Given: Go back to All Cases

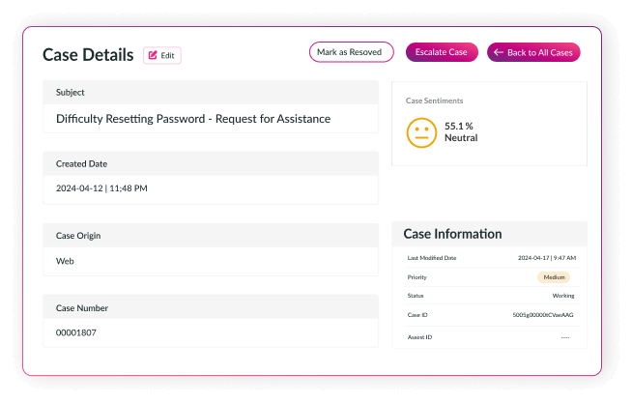Looking at the screenshot, I should click(534, 52).
